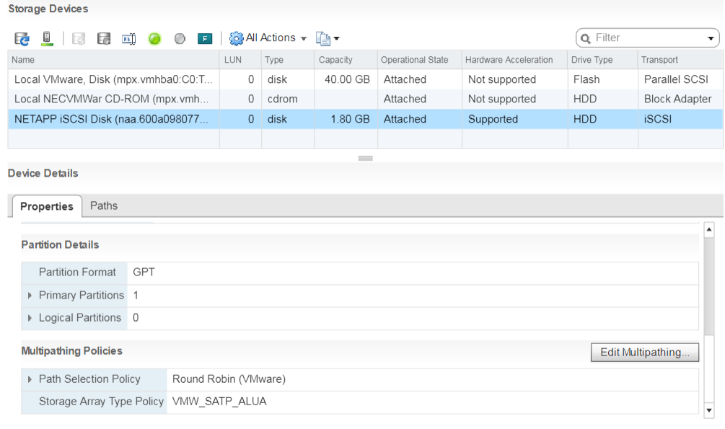725x429 pixels.
Task: Click the grayed-out detach device icon
Action: coord(79,38)
